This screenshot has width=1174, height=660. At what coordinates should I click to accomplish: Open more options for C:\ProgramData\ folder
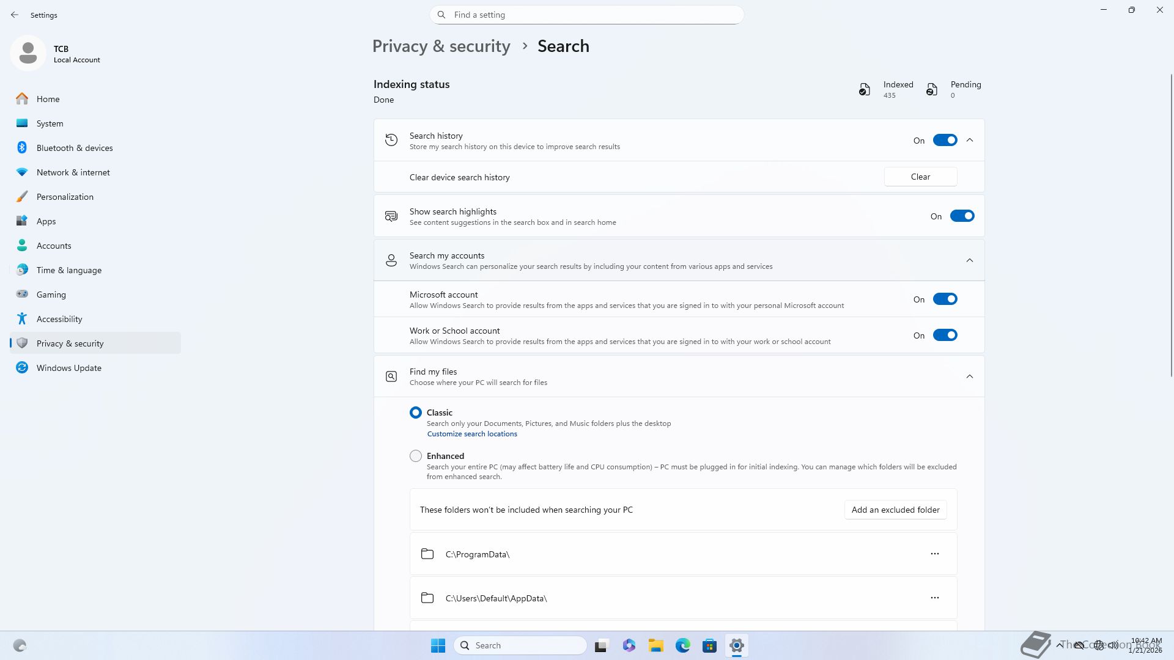tap(934, 554)
